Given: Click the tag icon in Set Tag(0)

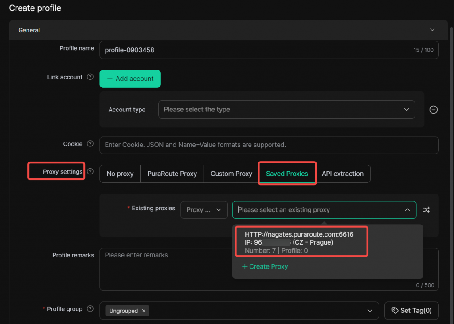Looking at the screenshot, I should (x=395, y=310).
